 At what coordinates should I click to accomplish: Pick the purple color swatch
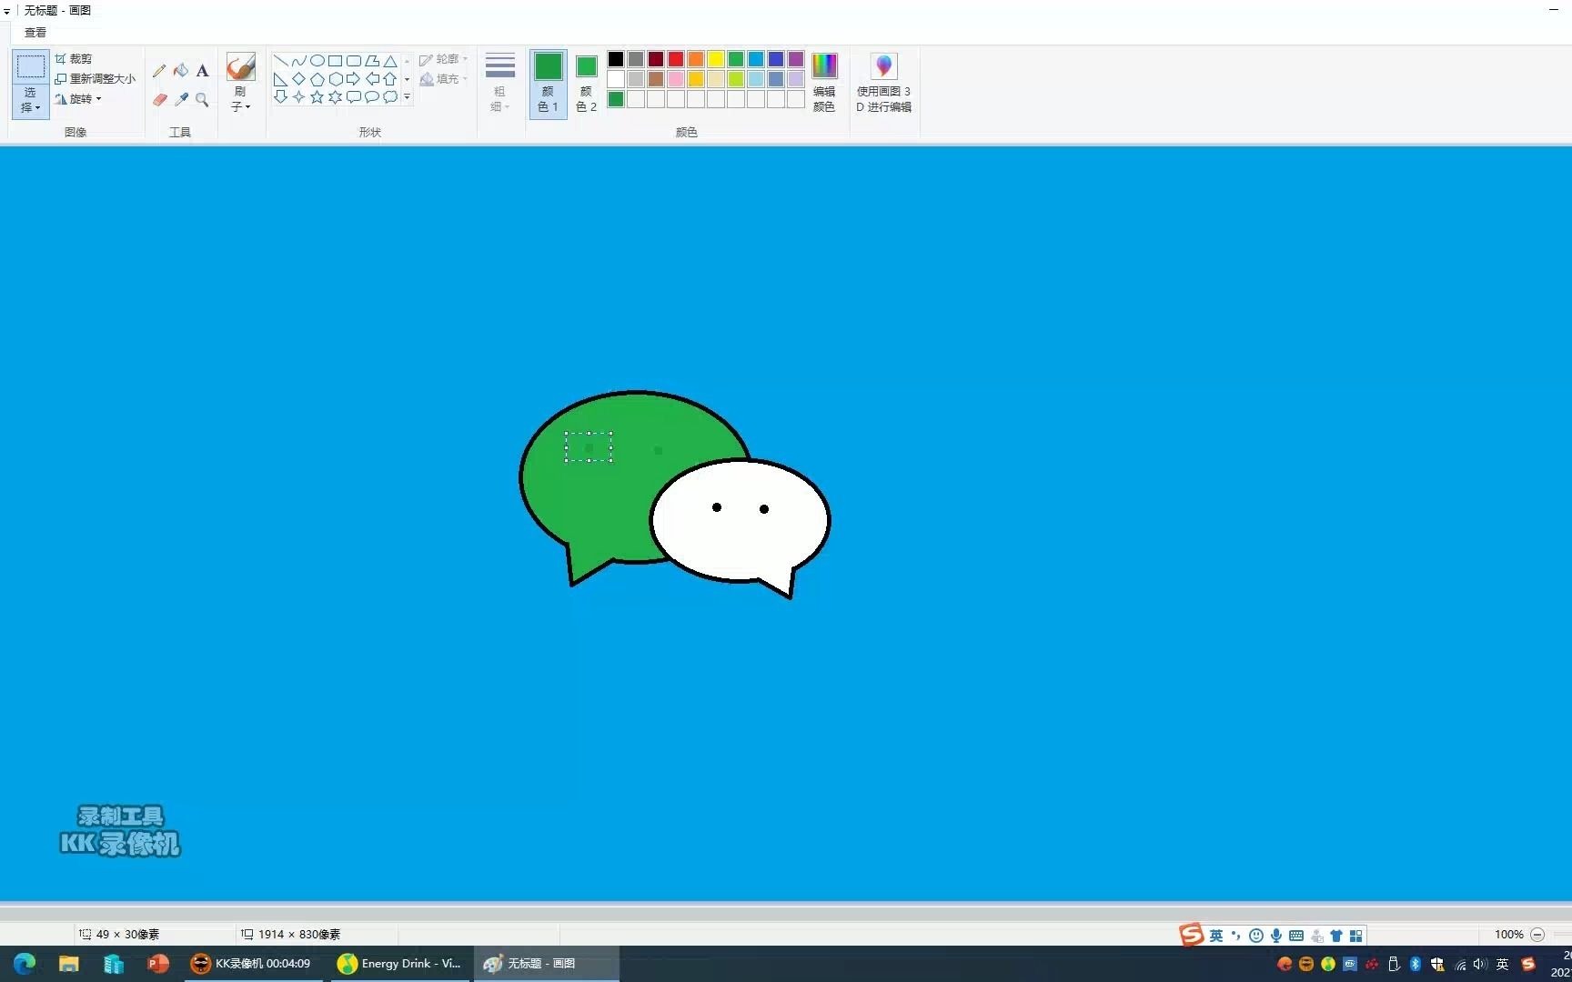coord(796,59)
